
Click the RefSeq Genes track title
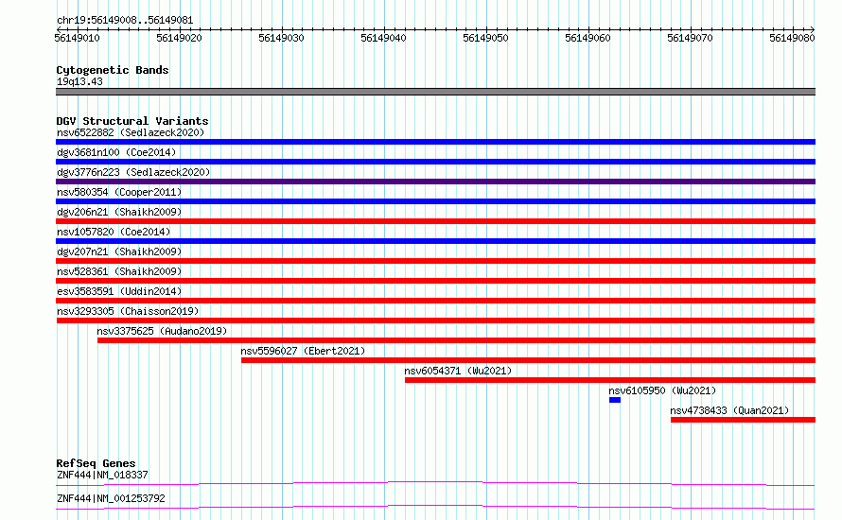(x=96, y=463)
